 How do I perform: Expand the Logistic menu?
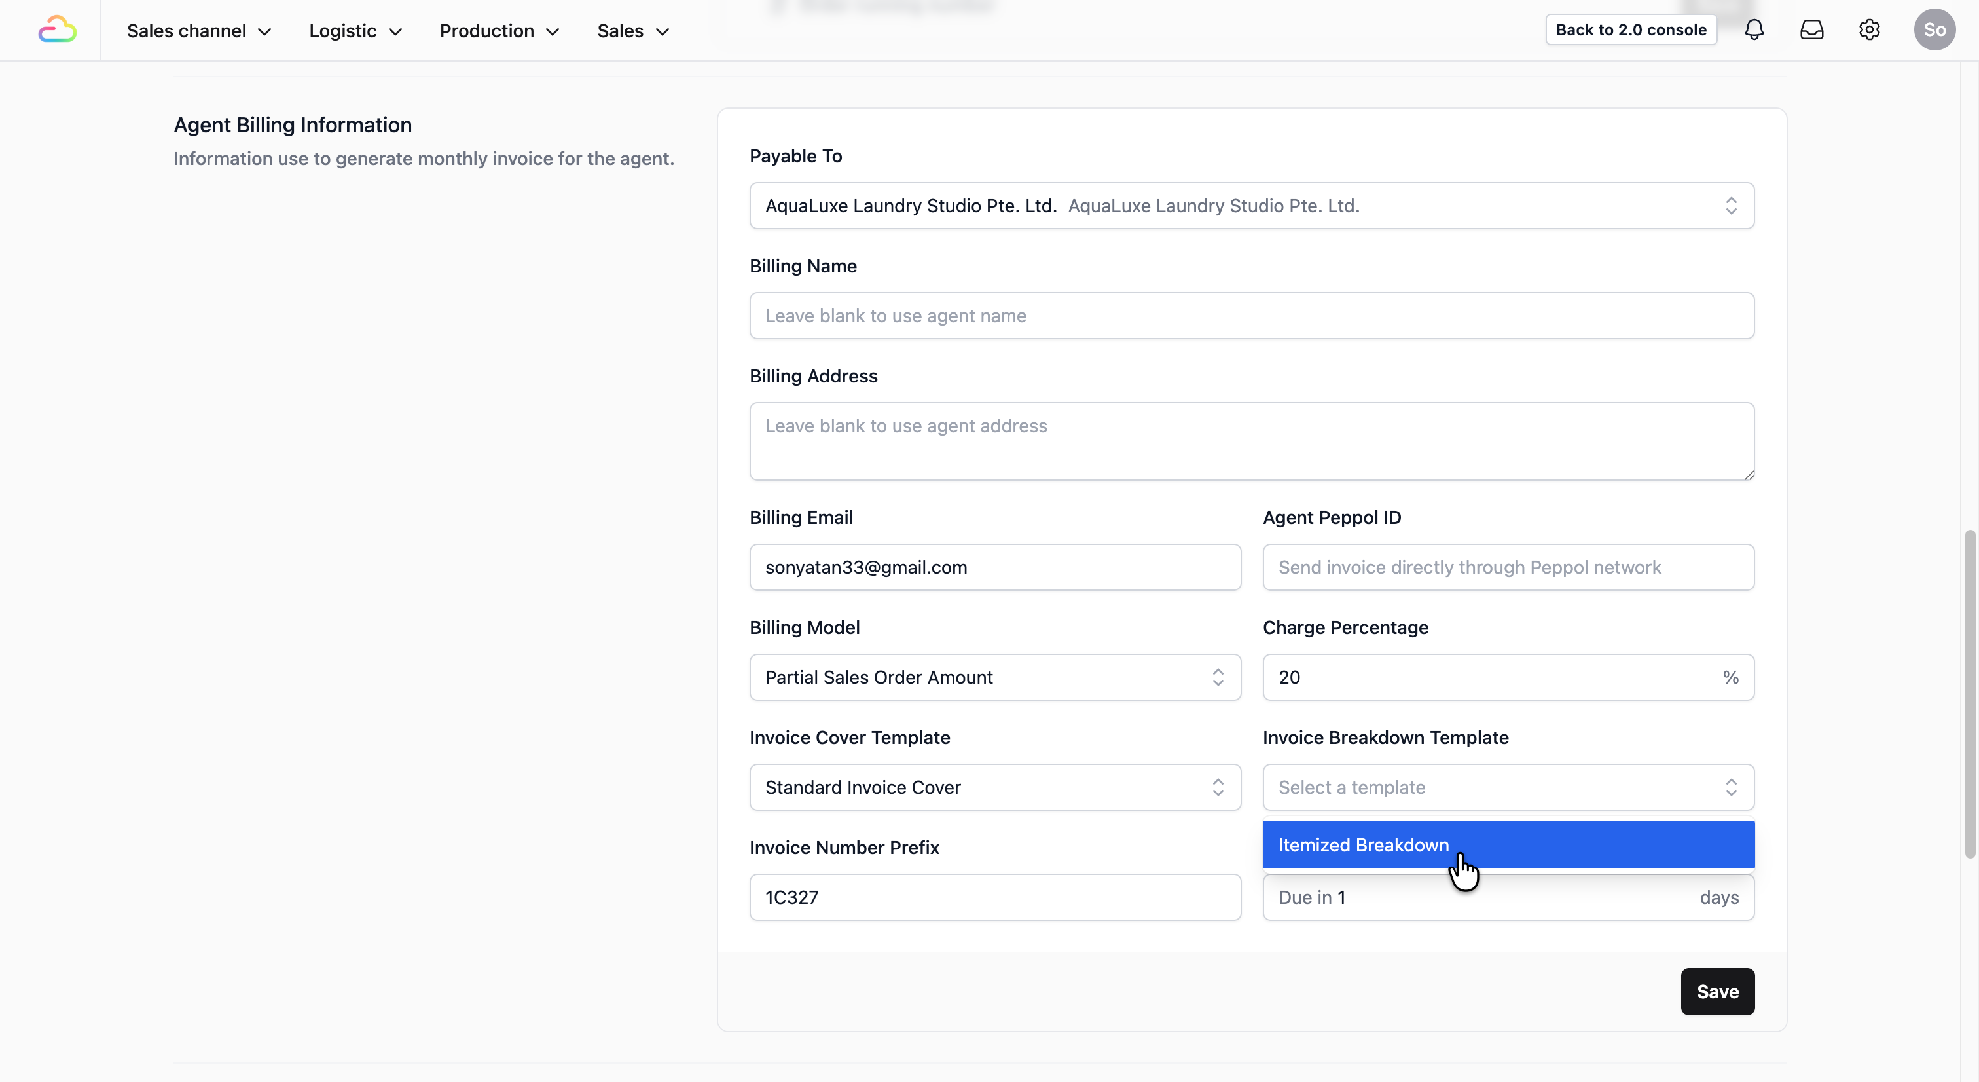[355, 31]
